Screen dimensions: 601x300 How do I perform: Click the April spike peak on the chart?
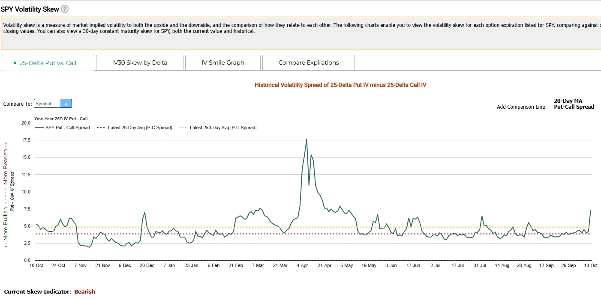pyautogui.click(x=307, y=139)
